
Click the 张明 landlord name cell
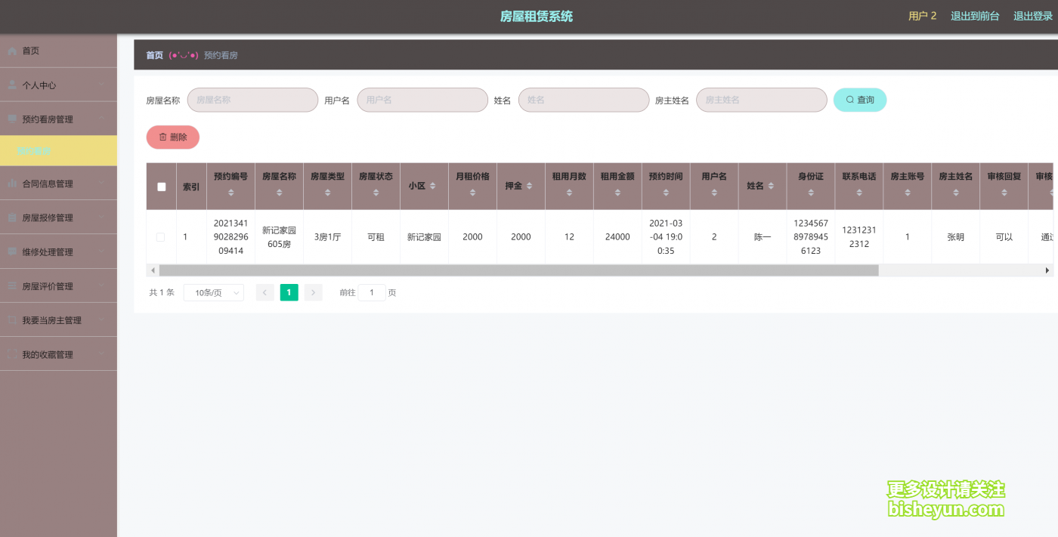[x=956, y=237]
